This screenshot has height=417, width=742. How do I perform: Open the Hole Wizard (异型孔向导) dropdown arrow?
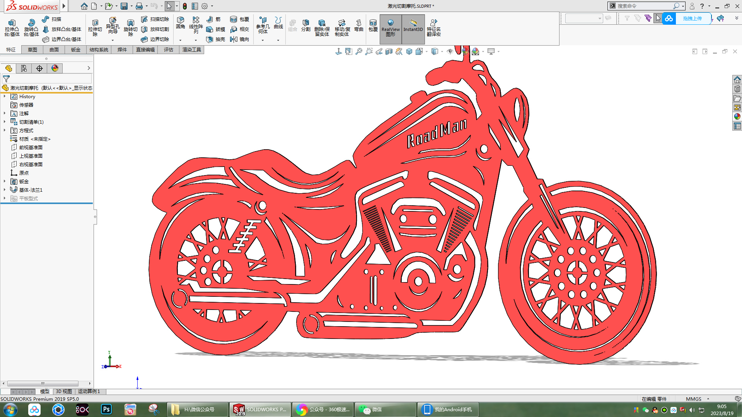tap(113, 40)
